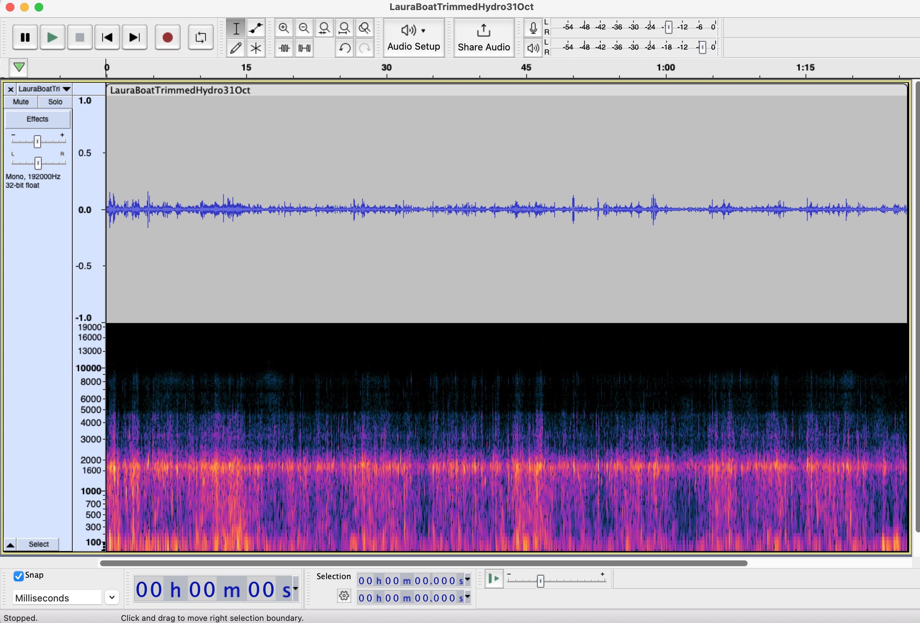Skip to start of track

point(107,37)
